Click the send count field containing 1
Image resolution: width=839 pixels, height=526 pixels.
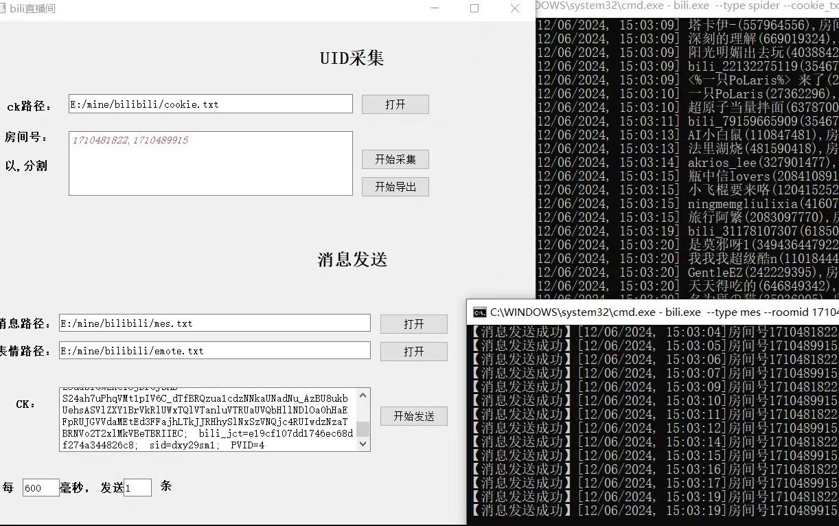pyautogui.click(x=137, y=488)
